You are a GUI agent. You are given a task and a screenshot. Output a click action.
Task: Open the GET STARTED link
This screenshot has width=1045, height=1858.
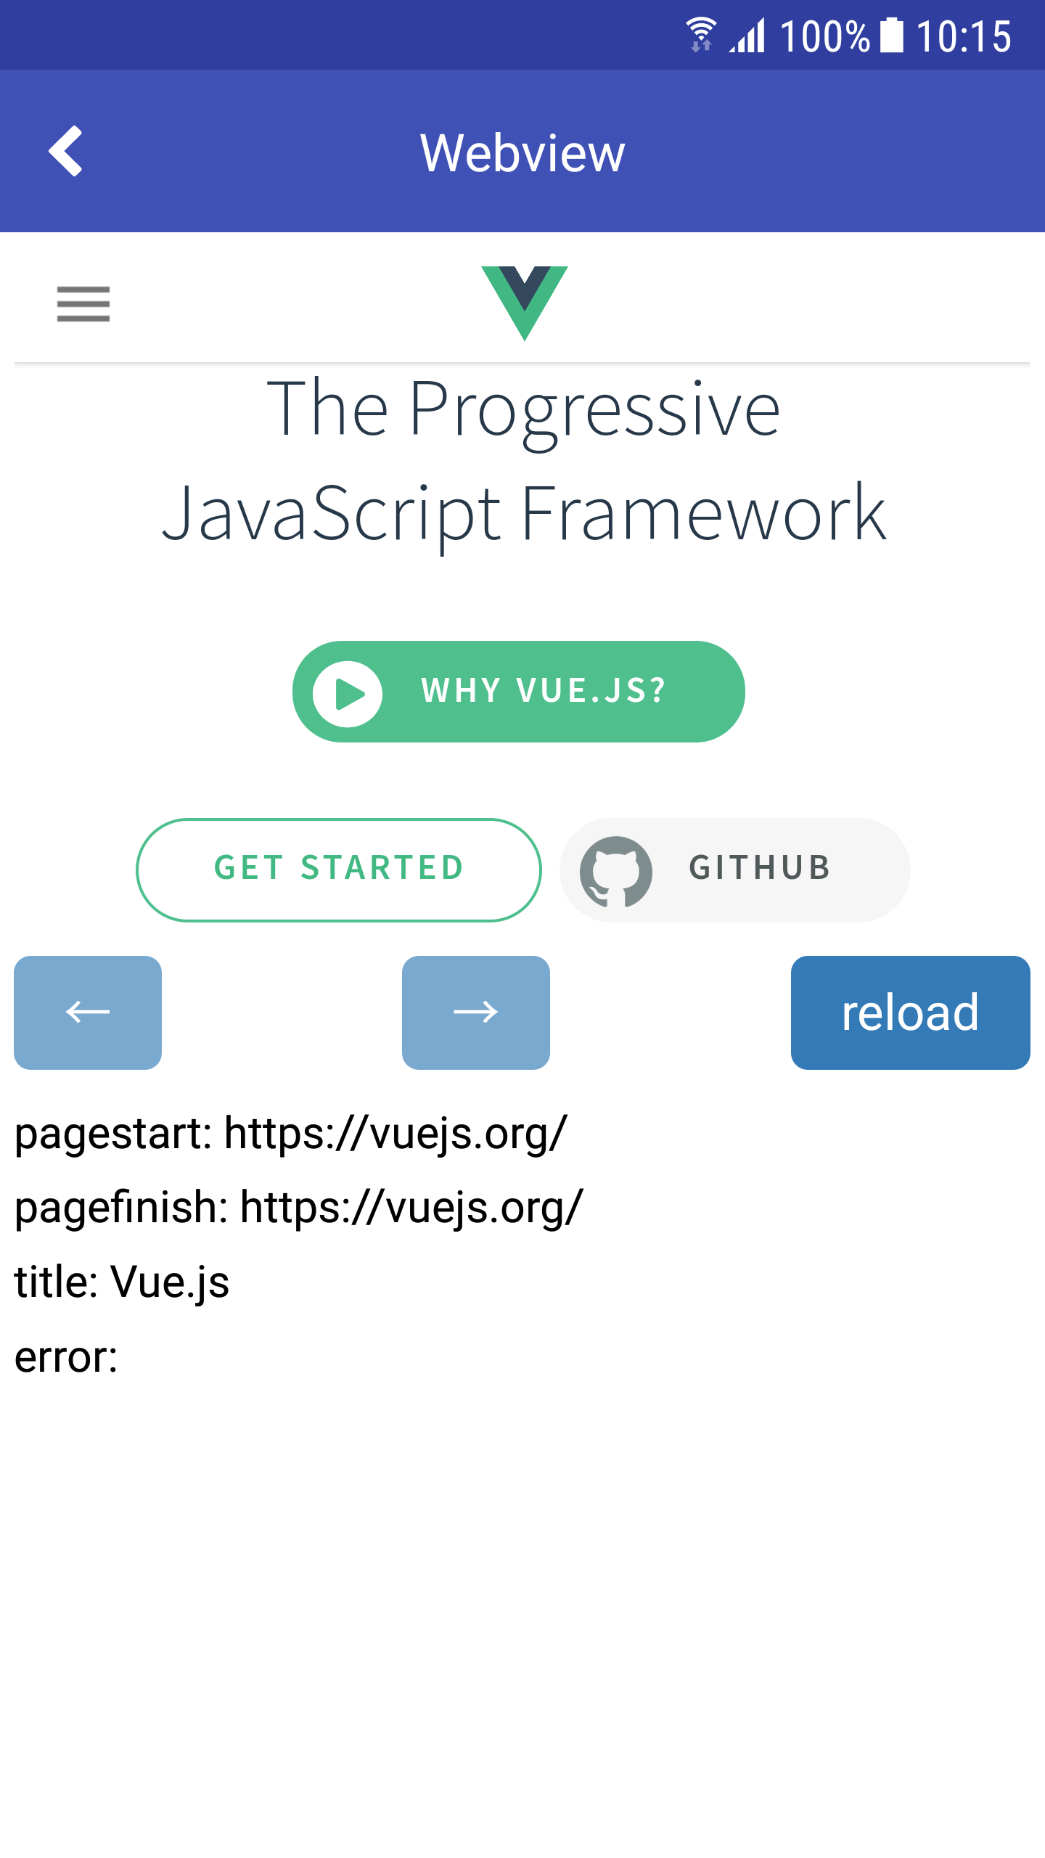point(339,869)
